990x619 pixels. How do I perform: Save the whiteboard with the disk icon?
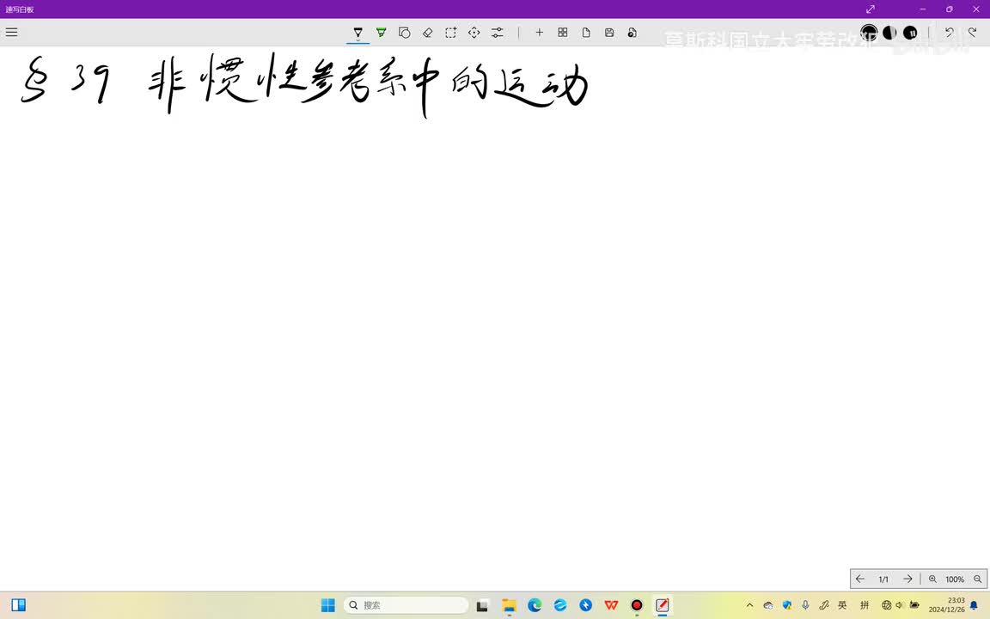609,32
